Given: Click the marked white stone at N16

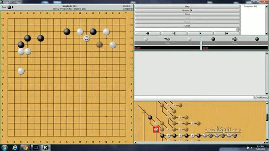Looking at the screenshot, I should coord(87,38).
